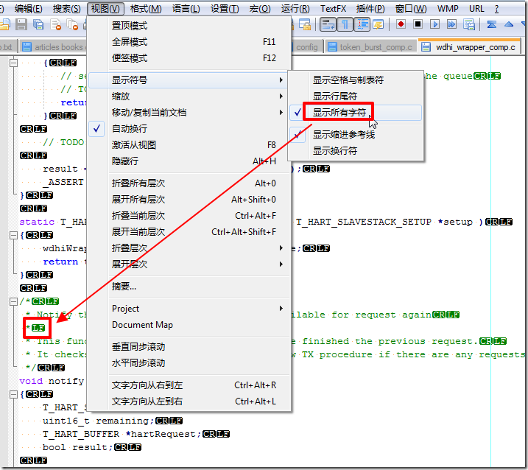Select 文字方向从右到左 text direction

[x=189, y=385]
